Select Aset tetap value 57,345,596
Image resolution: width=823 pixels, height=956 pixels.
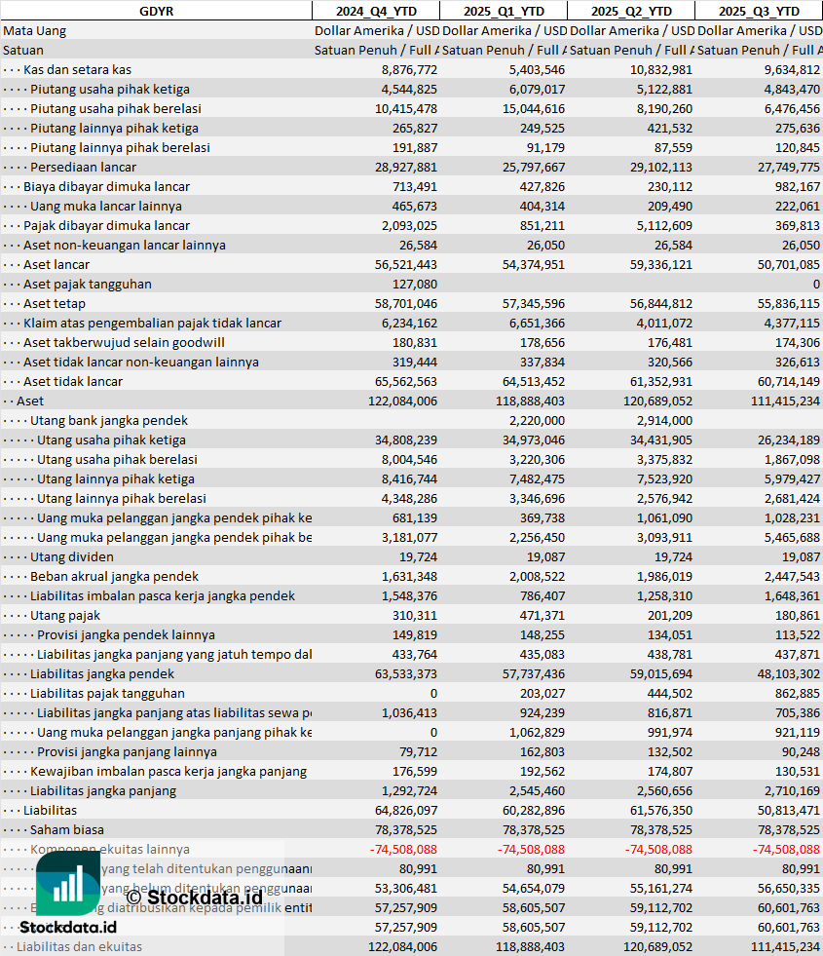[534, 304]
